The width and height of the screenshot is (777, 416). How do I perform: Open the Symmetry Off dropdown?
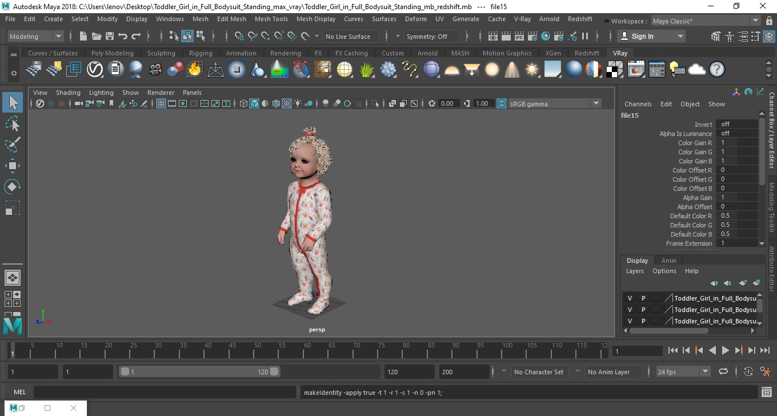(x=432, y=36)
